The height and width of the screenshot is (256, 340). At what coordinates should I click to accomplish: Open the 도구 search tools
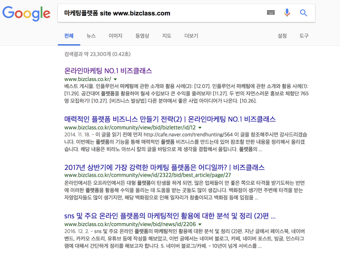(x=304, y=36)
